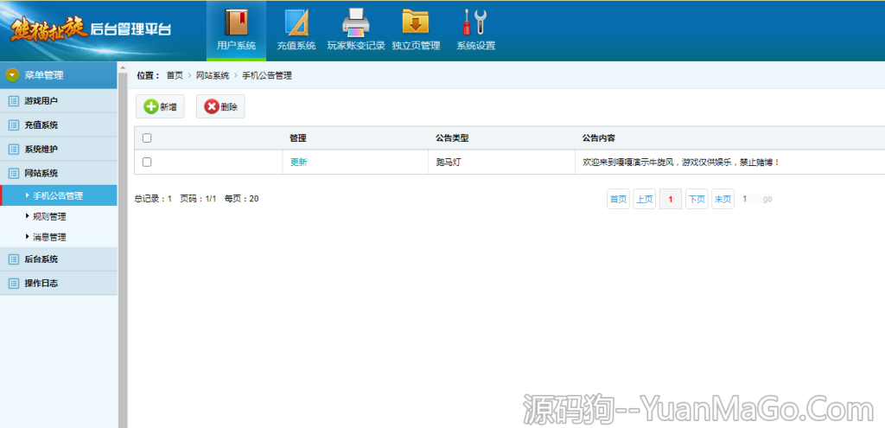Expand 充值系统 sidebar section
The image size is (885, 428).
point(59,125)
